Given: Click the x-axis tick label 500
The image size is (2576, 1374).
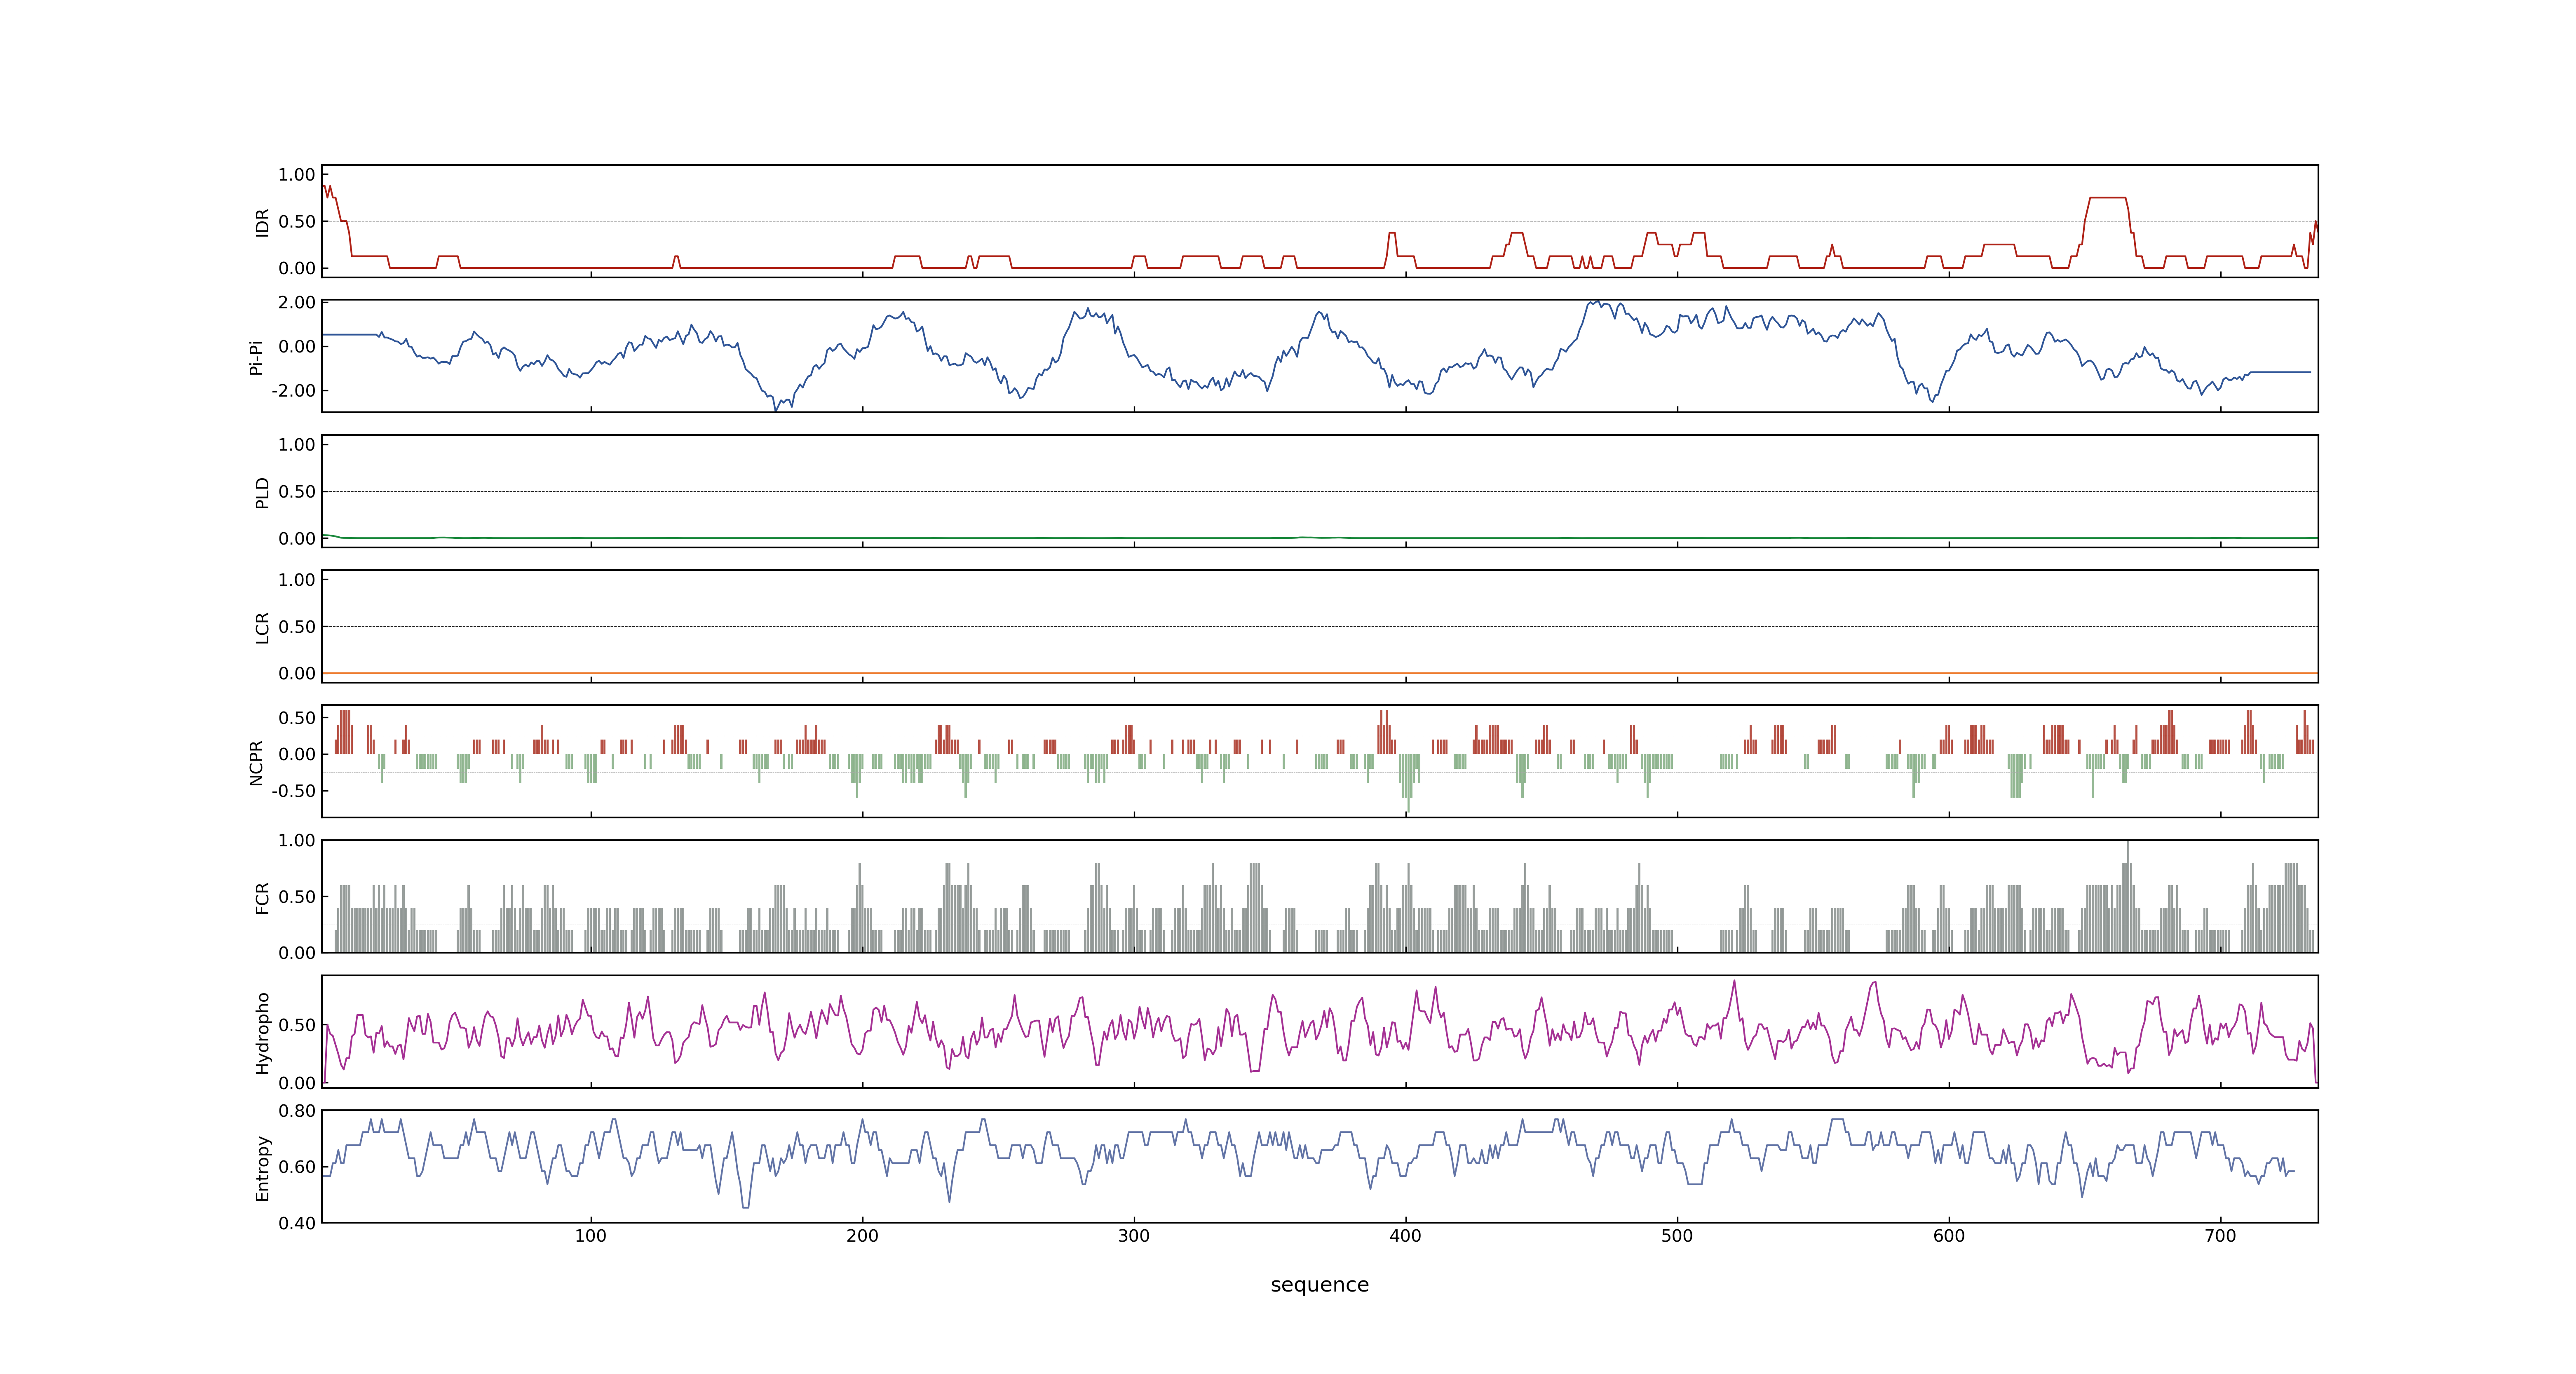Looking at the screenshot, I should pos(1677,1236).
